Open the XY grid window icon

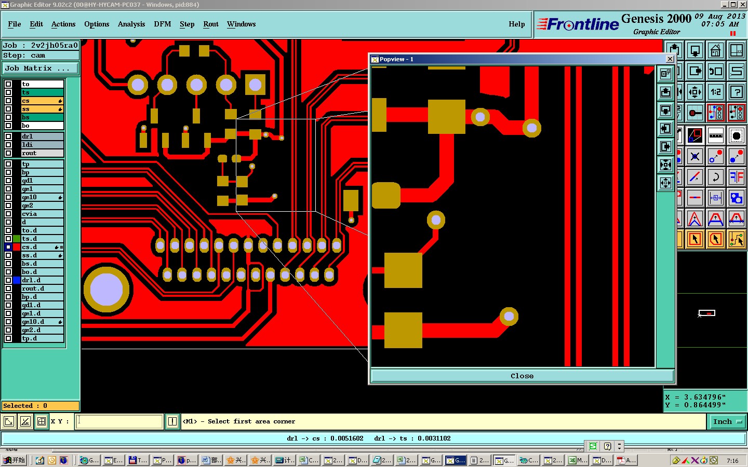coord(736,50)
